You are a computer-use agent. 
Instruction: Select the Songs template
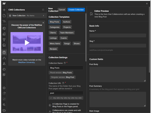pyautogui.click(x=67, y=44)
